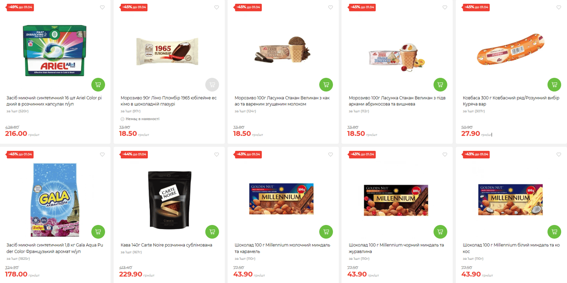Add Millennium milk almond caramel chocolate to cart

pos(326,232)
